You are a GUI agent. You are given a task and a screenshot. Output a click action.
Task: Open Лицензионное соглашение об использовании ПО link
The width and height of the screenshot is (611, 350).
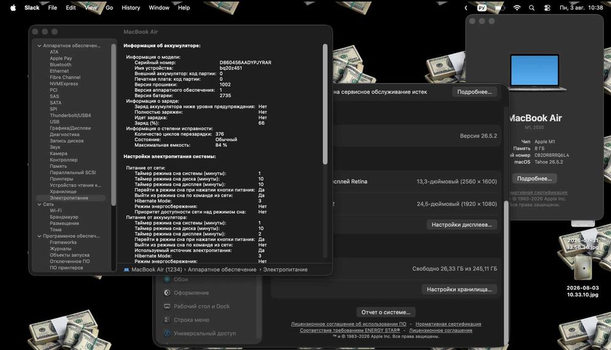[348, 324]
